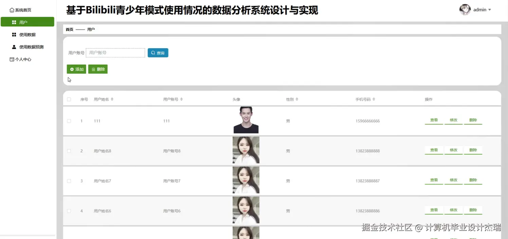Screen dimensions: 508x239
Task: Click the avatar photo of 用户姓名6
Action: click(x=246, y=210)
